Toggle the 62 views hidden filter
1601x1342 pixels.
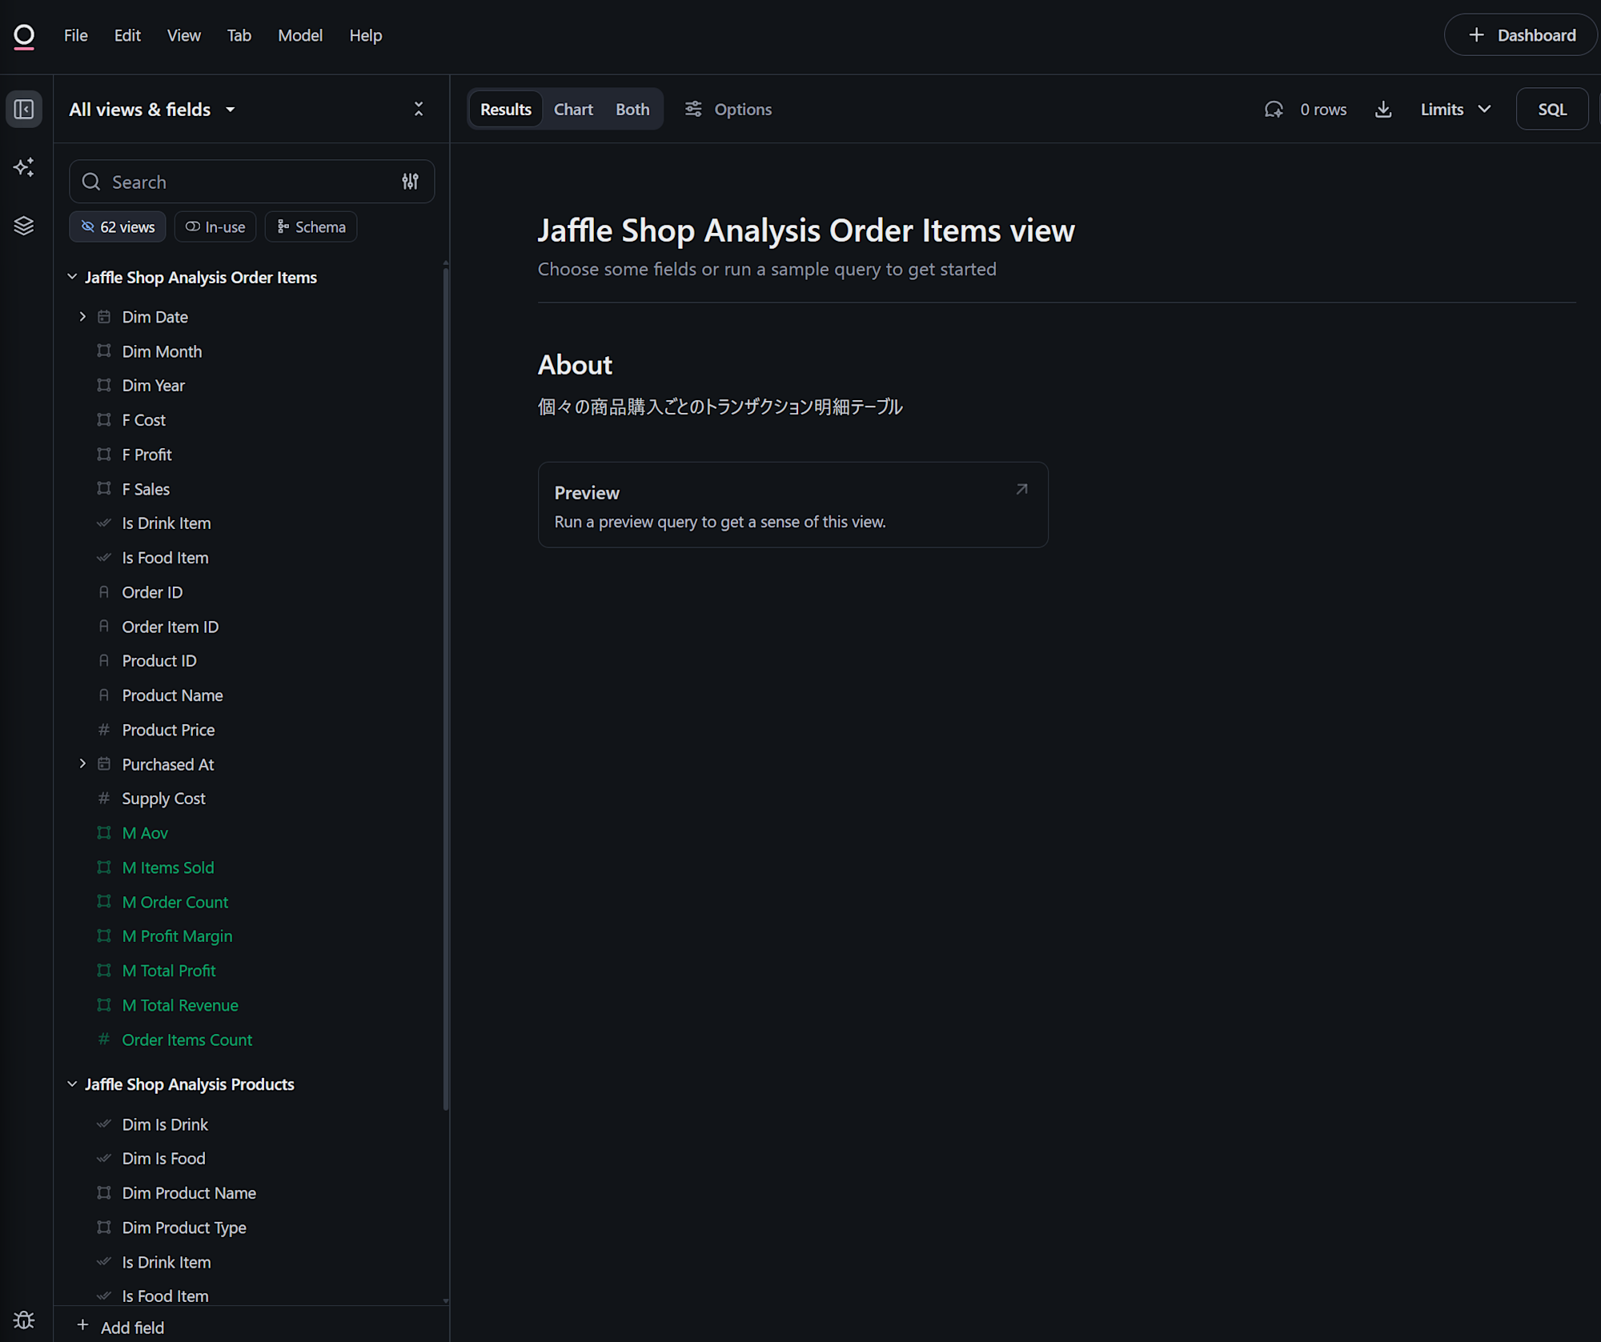click(118, 227)
